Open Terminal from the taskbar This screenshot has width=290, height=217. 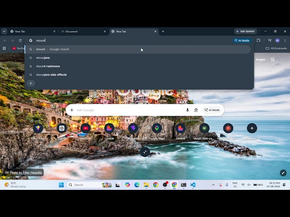coord(184,185)
